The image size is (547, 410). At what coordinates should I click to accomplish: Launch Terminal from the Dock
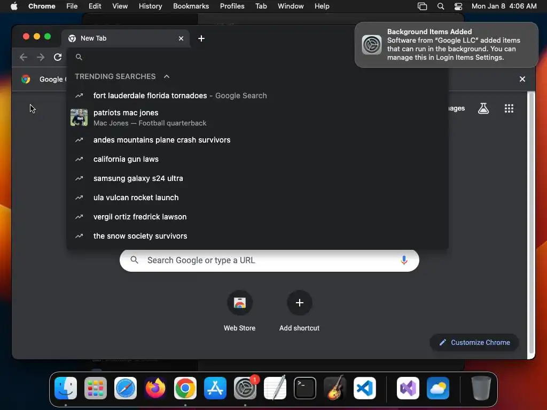click(305, 388)
